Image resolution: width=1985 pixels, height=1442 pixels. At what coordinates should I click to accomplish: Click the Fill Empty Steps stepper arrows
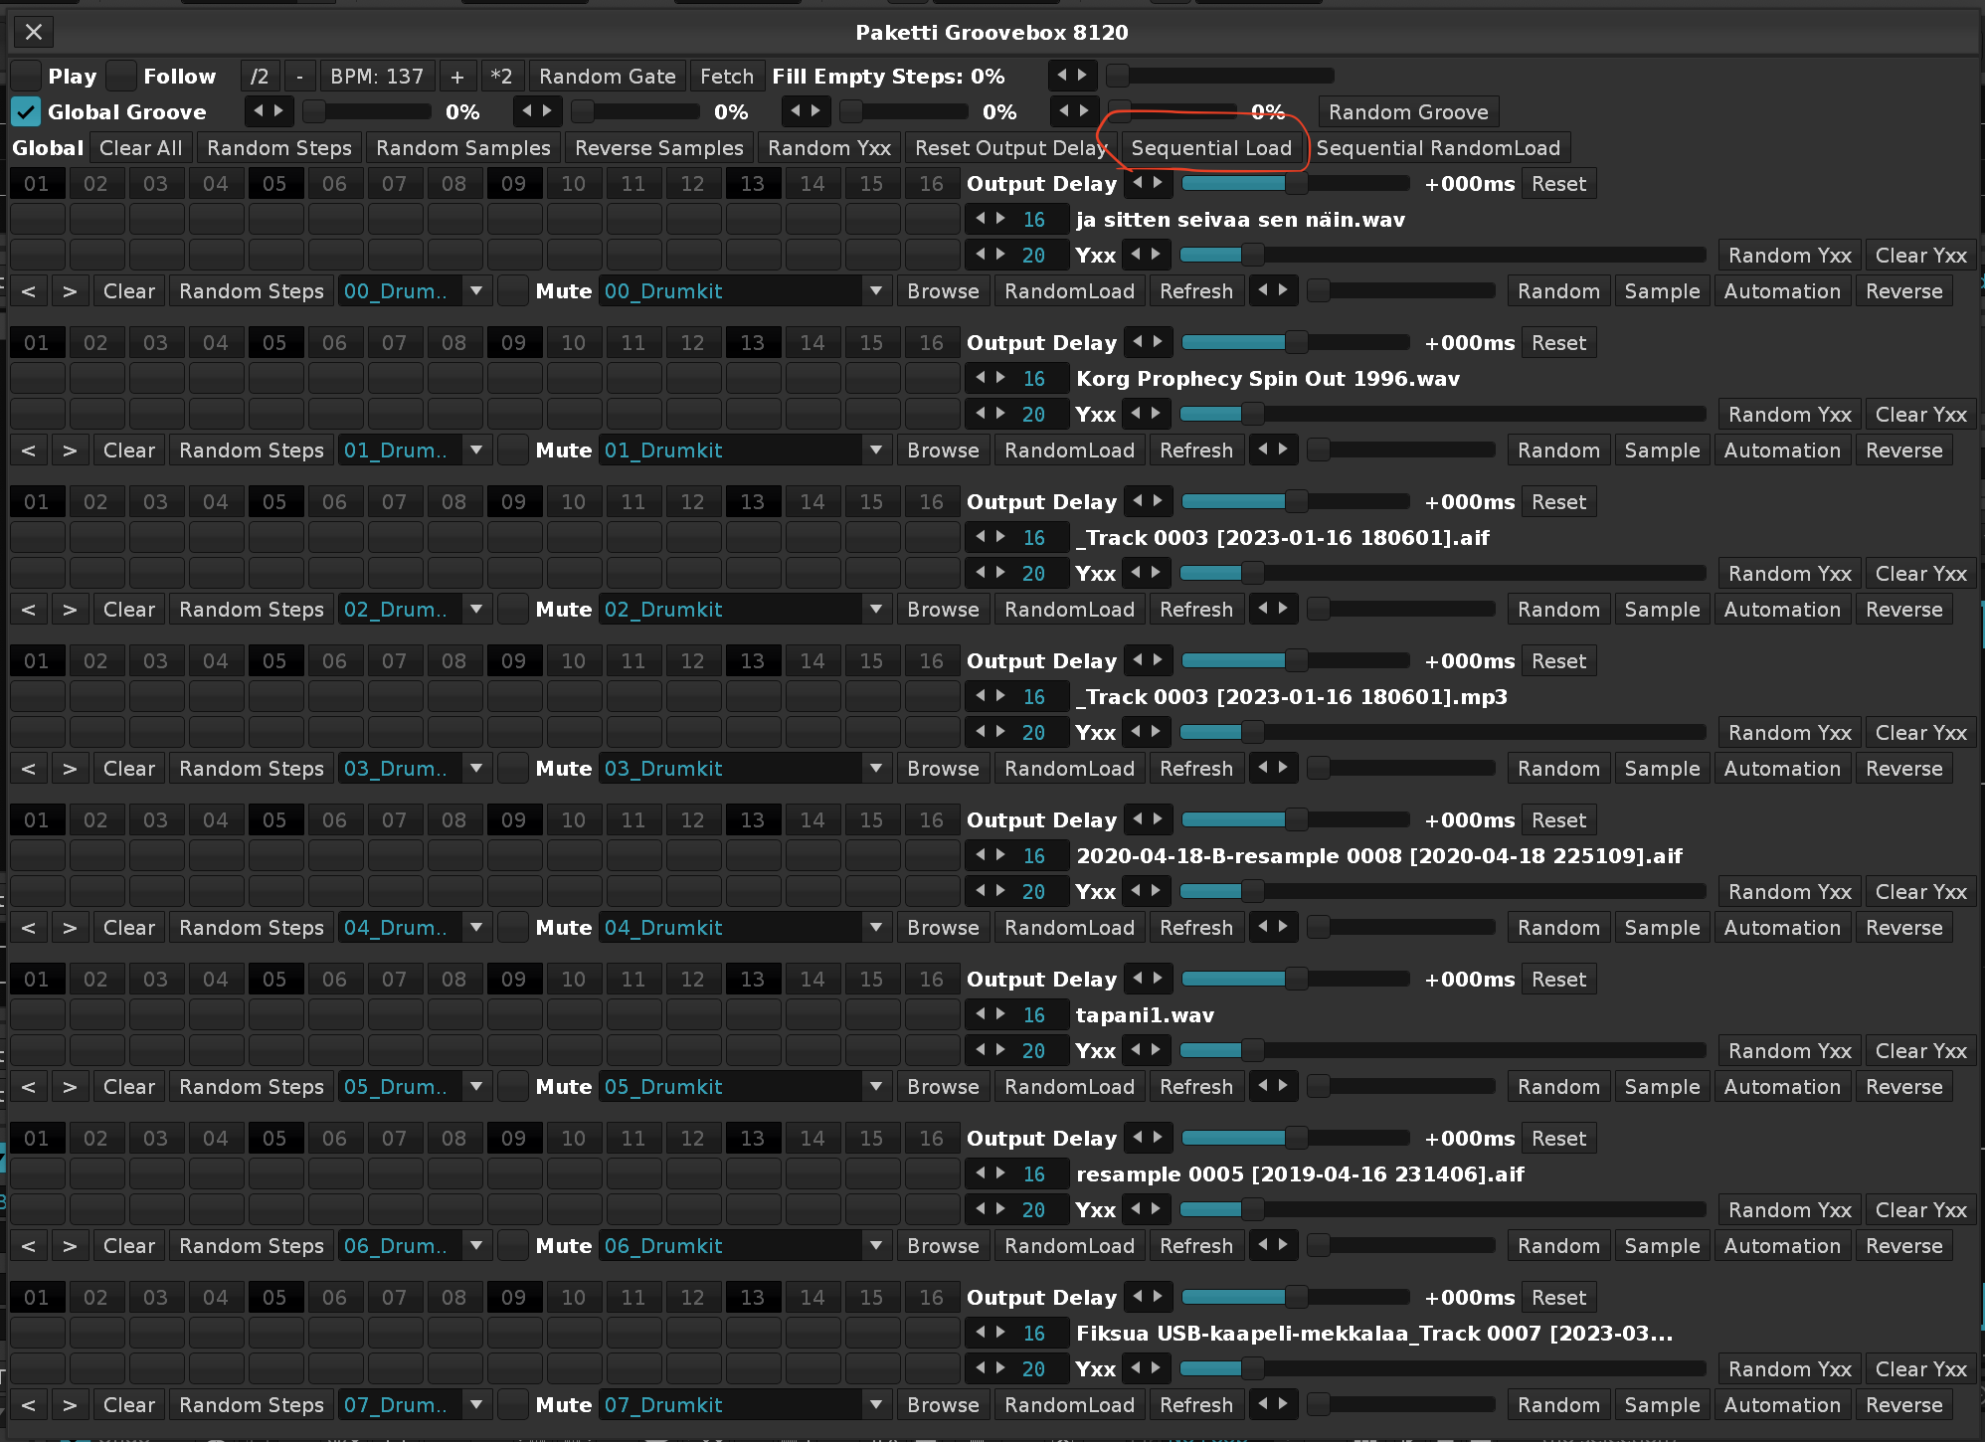tap(1072, 76)
